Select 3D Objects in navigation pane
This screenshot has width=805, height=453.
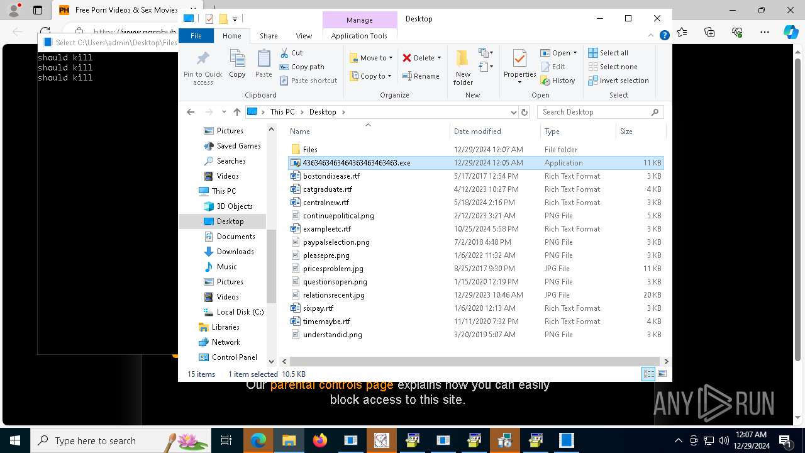click(x=235, y=206)
